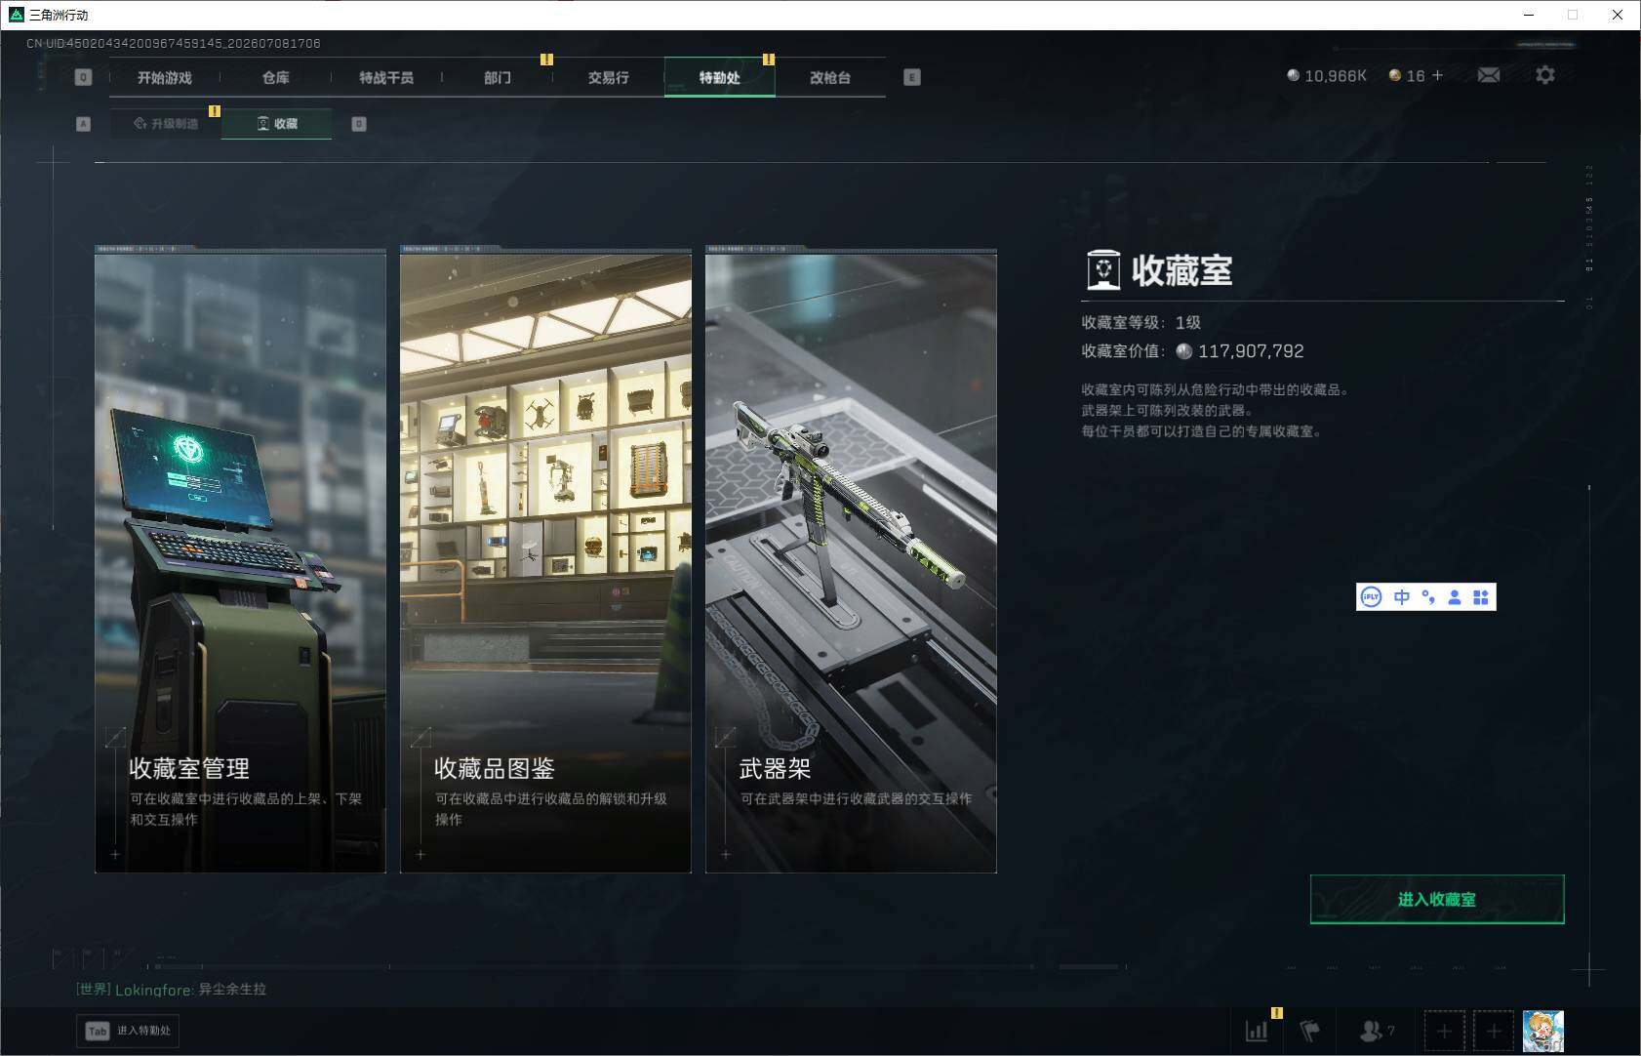Click the 收藏室 title icon
The height and width of the screenshot is (1056, 1641).
point(1103,270)
